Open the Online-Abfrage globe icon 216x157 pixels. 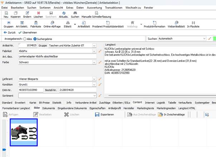pyautogui.click(x=51, y=23)
